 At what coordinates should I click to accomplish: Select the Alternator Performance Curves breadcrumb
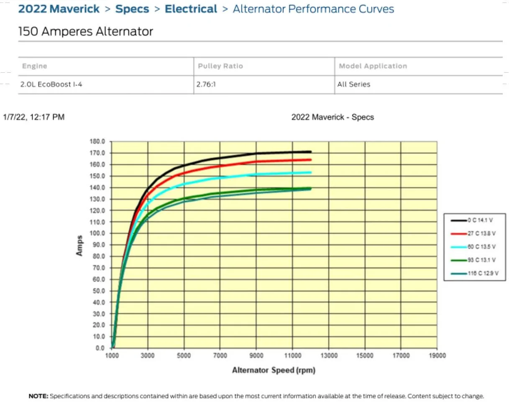[313, 9]
